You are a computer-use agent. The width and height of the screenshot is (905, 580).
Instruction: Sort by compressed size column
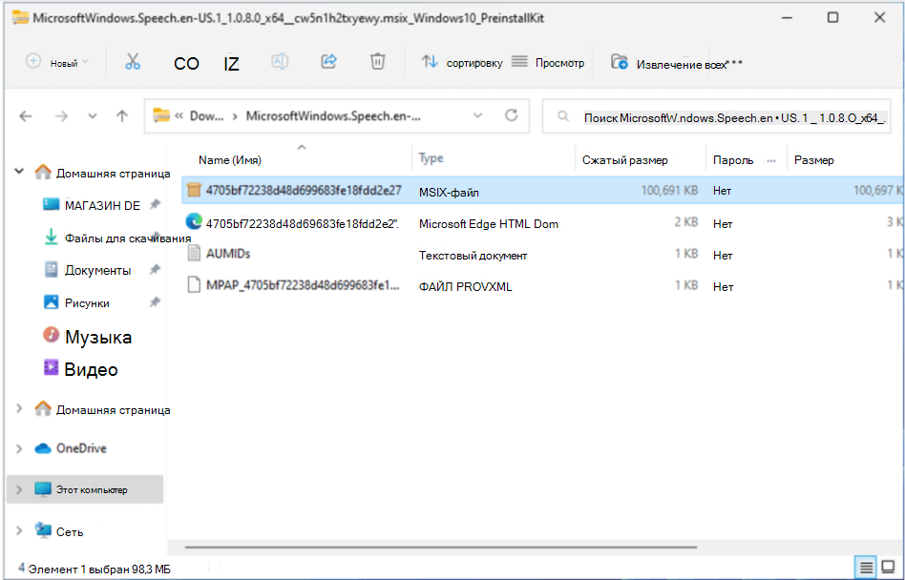tap(625, 160)
